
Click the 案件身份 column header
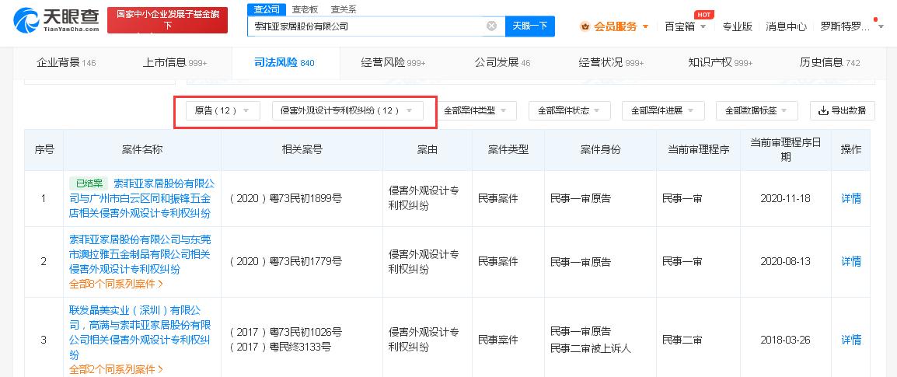[x=601, y=149]
